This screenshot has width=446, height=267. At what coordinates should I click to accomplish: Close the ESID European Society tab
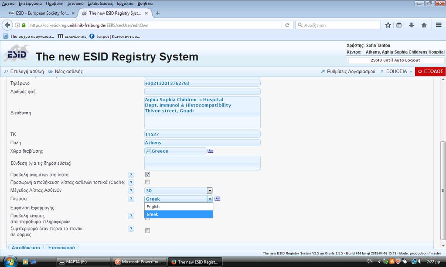[73, 13]
